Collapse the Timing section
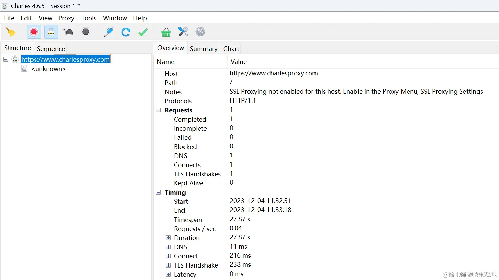Screen dimensions: 499x280 coord(158,192)
